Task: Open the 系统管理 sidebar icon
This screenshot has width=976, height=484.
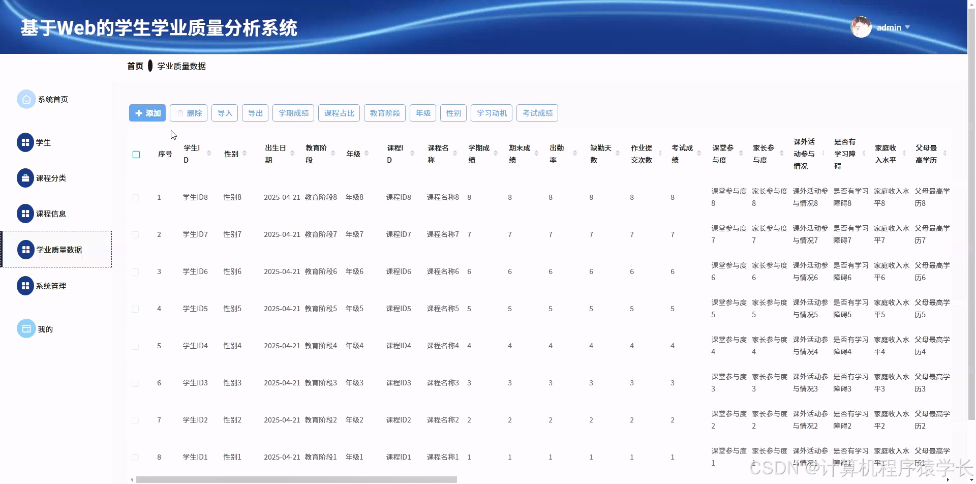Action: [25, 286]
